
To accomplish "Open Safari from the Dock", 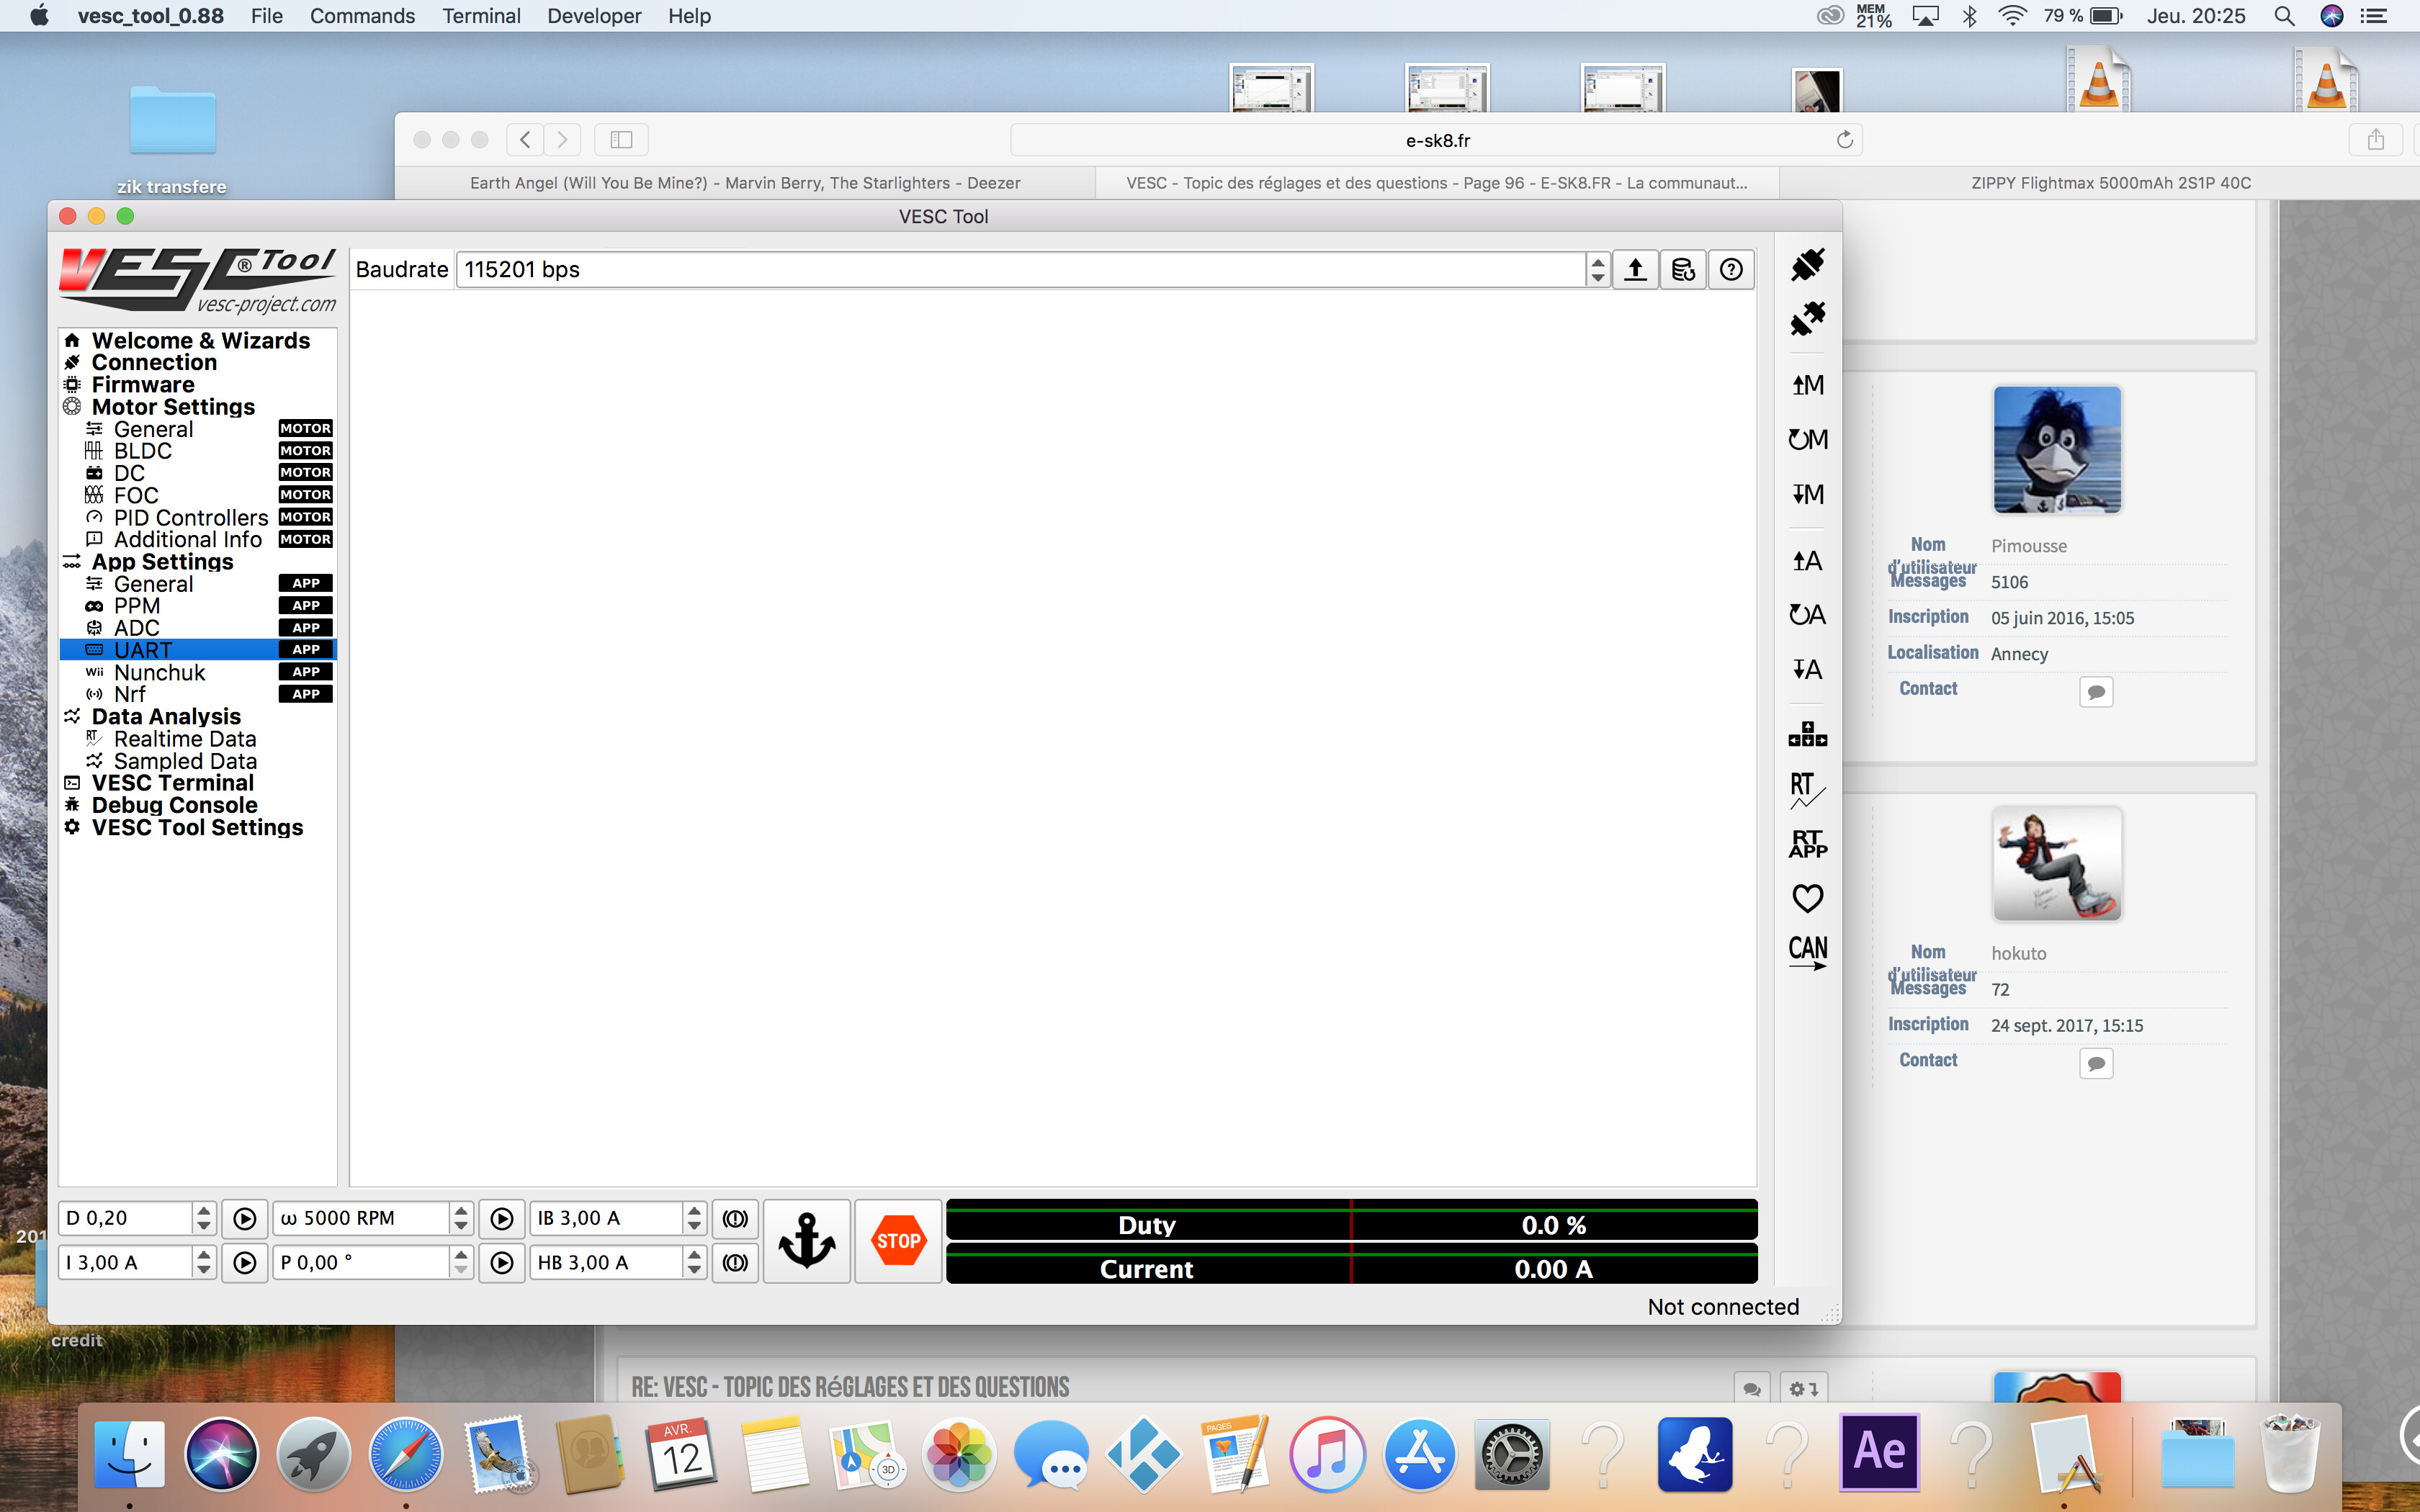I will [x=405, y=1455].
